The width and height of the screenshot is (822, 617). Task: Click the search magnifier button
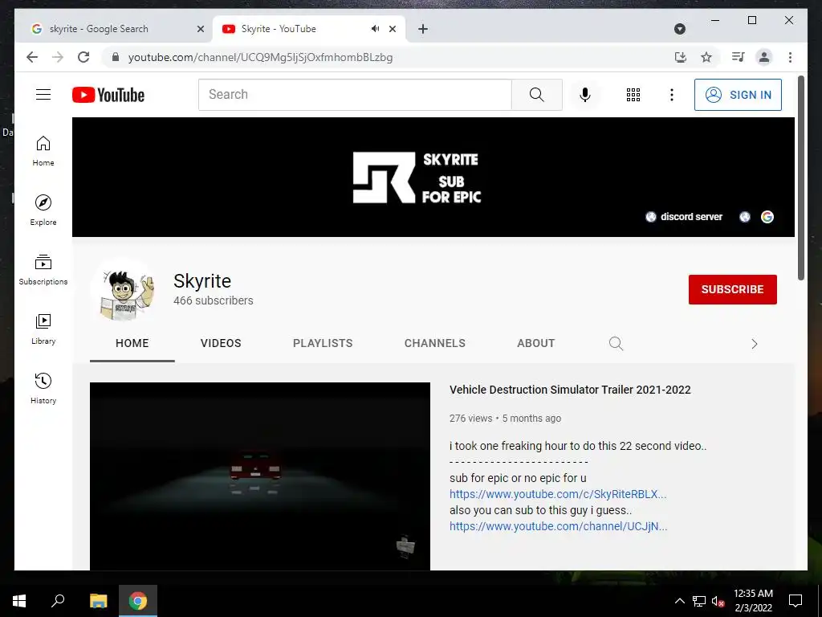tap(537, 95)
